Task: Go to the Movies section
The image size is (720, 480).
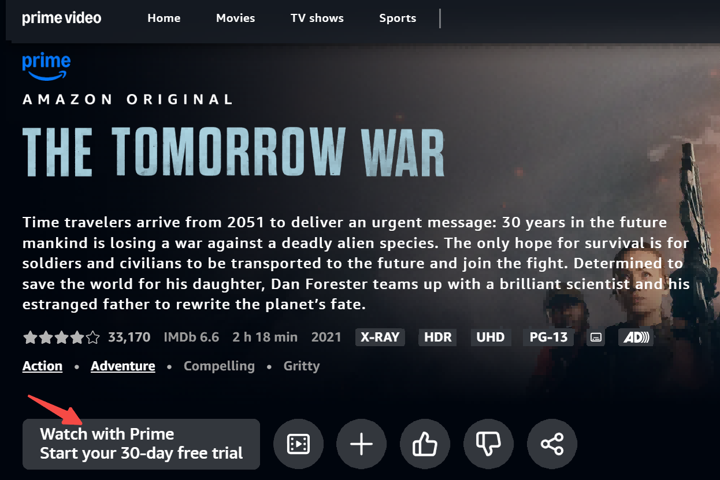Action: pos(236,18)
